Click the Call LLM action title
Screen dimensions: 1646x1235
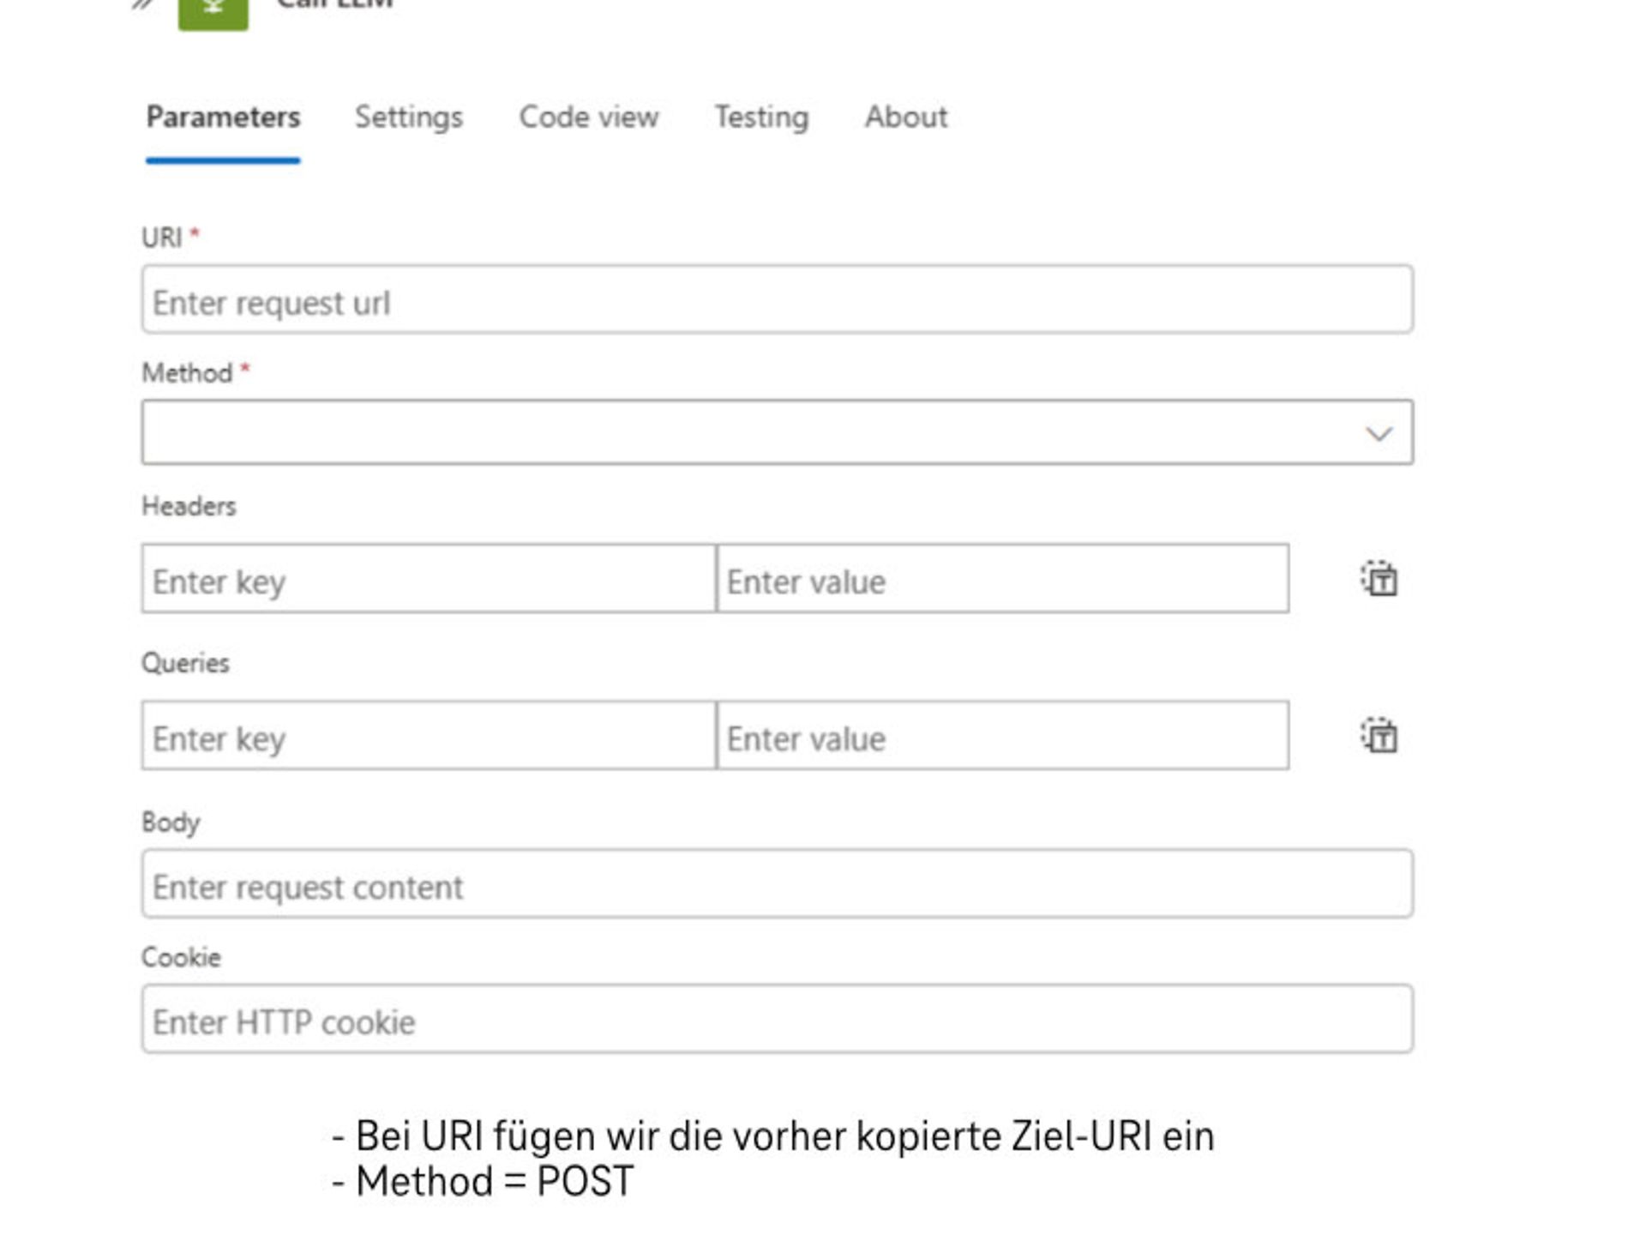click(334, 4)
